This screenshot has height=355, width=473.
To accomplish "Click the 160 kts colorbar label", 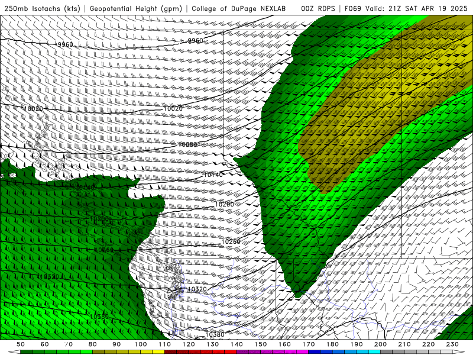I will pyautogui.click(x=284, y=344).
